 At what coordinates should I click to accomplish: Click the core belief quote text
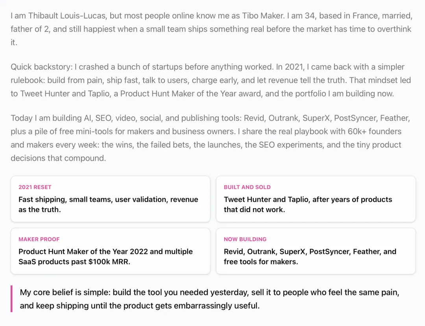click(x=209, y=299)
